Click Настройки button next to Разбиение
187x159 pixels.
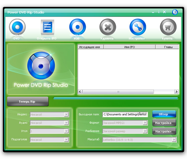164,131
